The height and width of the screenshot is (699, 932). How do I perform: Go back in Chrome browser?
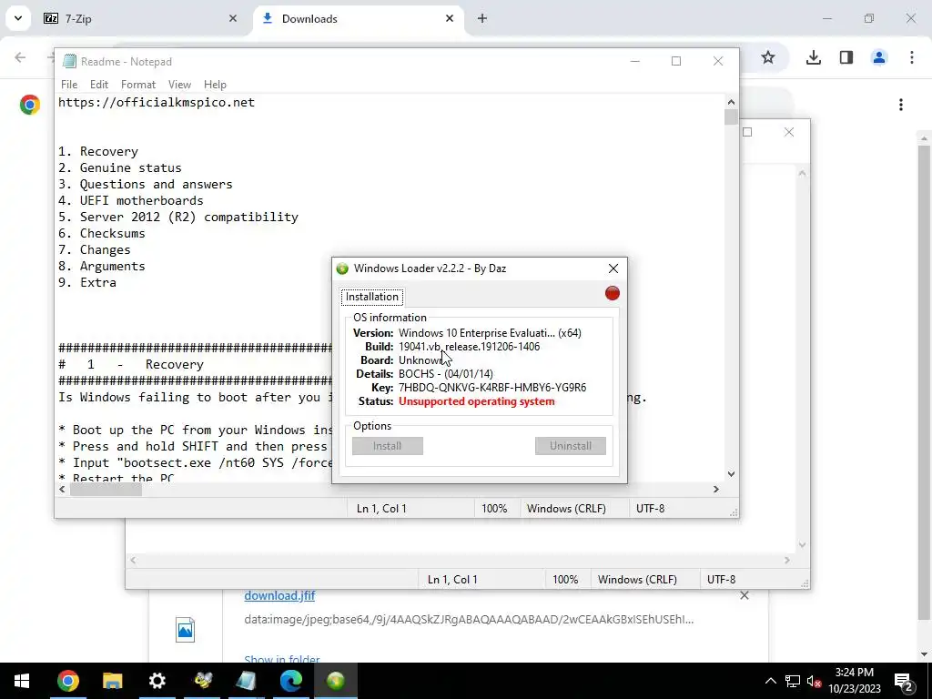[20, 57]
